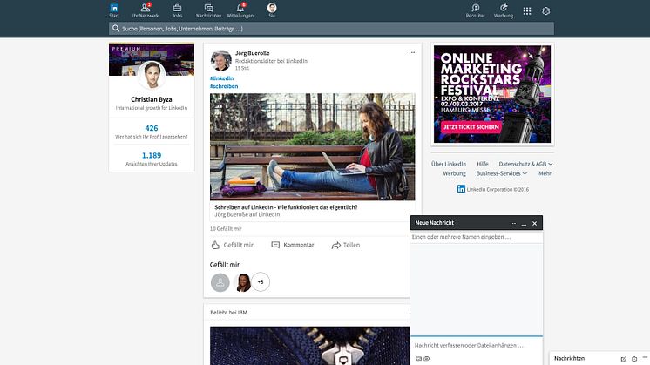Viewport: 650px width, 365px height.
Task: Open Christian Byza profile photo
Action: click(152, 76)
